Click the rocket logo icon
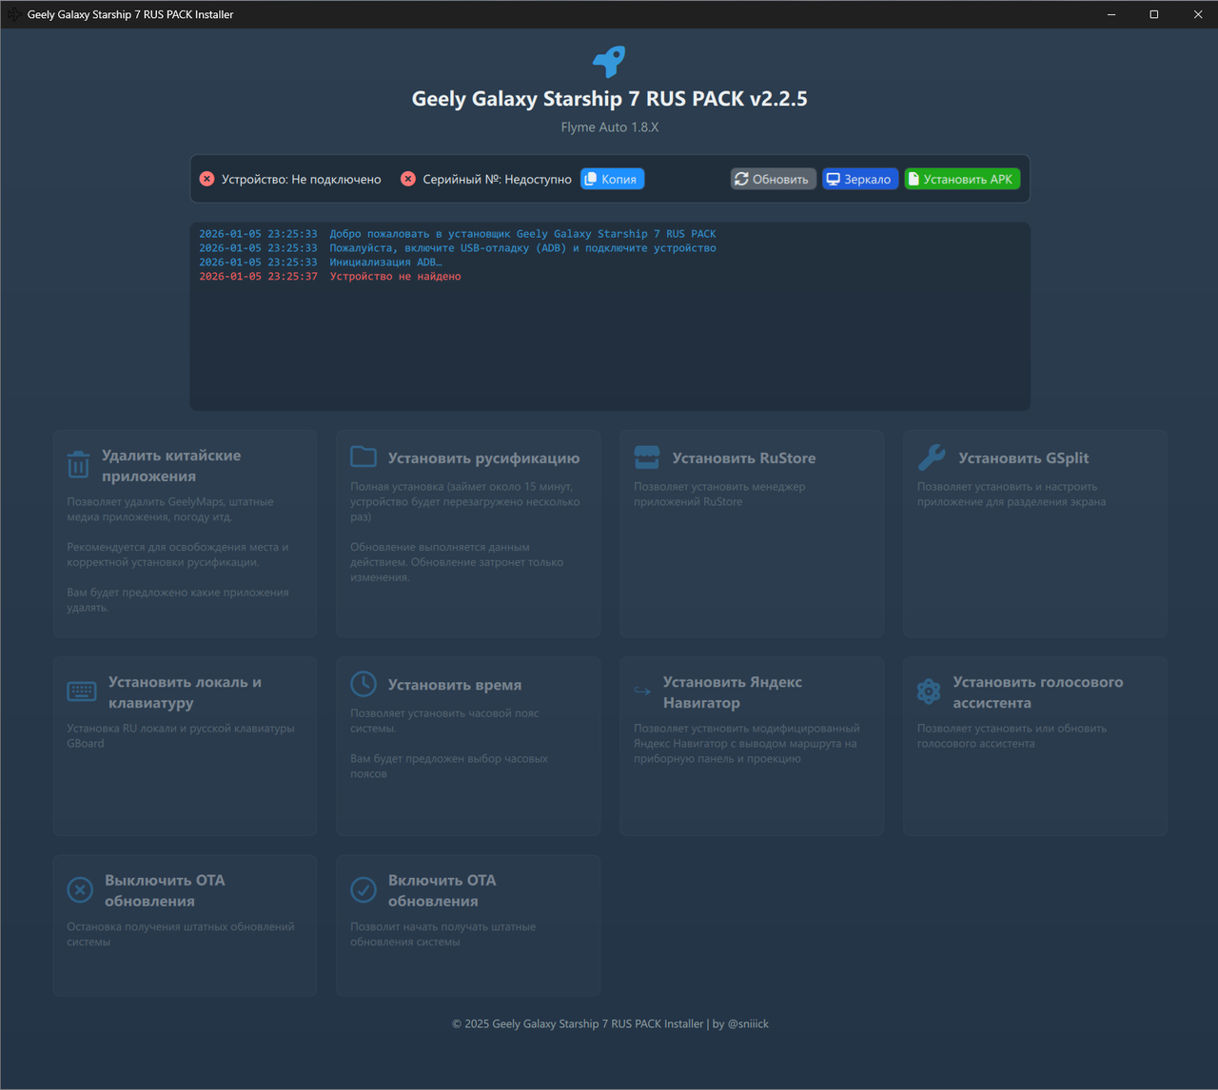 [609, 62]
